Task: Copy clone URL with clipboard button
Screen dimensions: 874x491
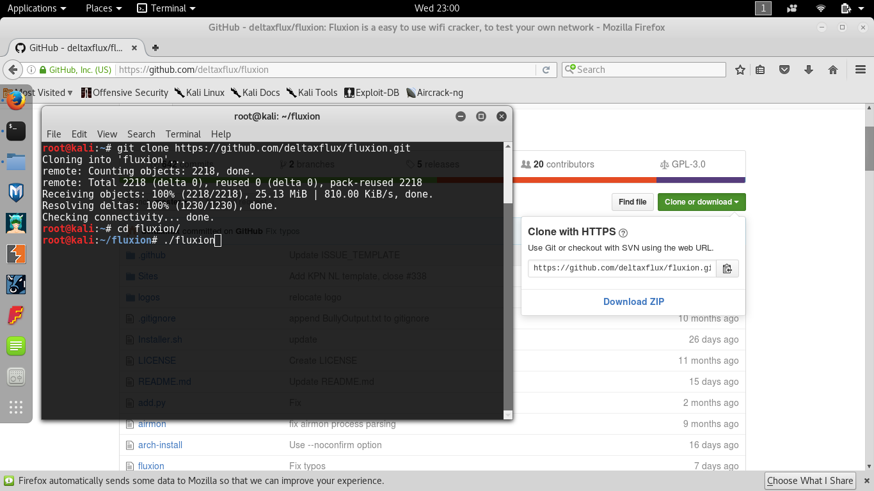Action: (x=727, y=269)
